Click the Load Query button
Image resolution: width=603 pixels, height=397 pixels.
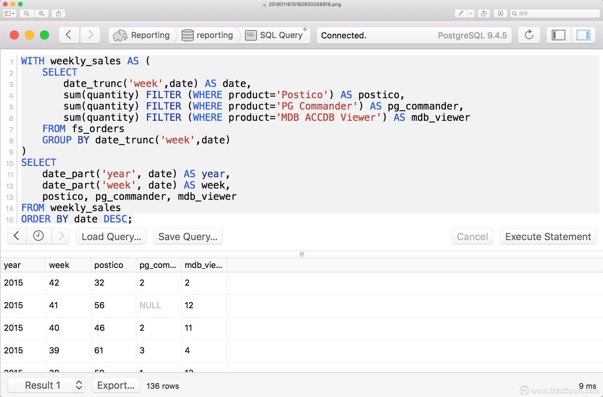coord(112,236)
